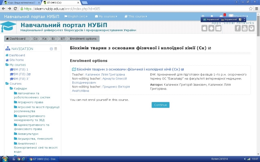Open the My courses dropdown menu

(x=106, y=16)
